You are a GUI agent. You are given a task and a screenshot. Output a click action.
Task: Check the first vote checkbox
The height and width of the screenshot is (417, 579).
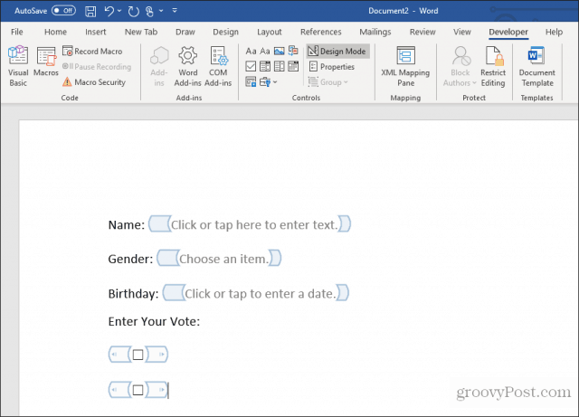point(138,355)
